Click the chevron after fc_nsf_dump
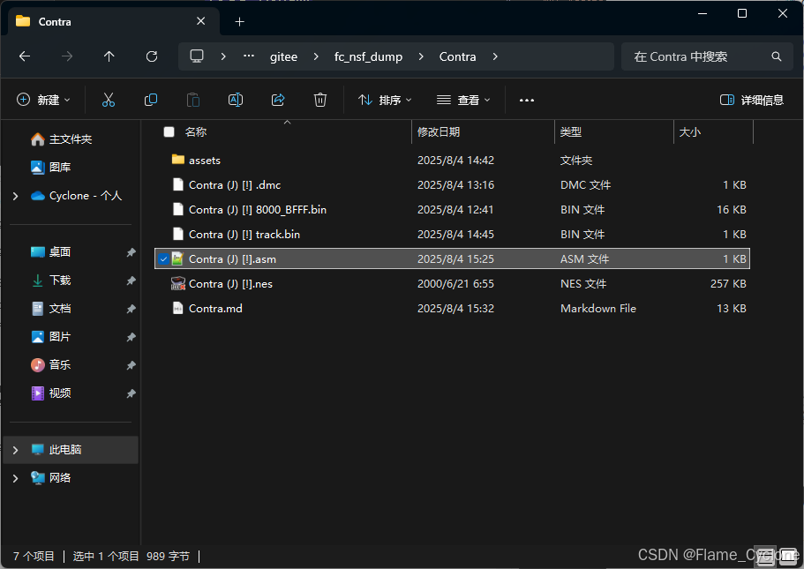 pyautogui.click(x=421, y=56)
